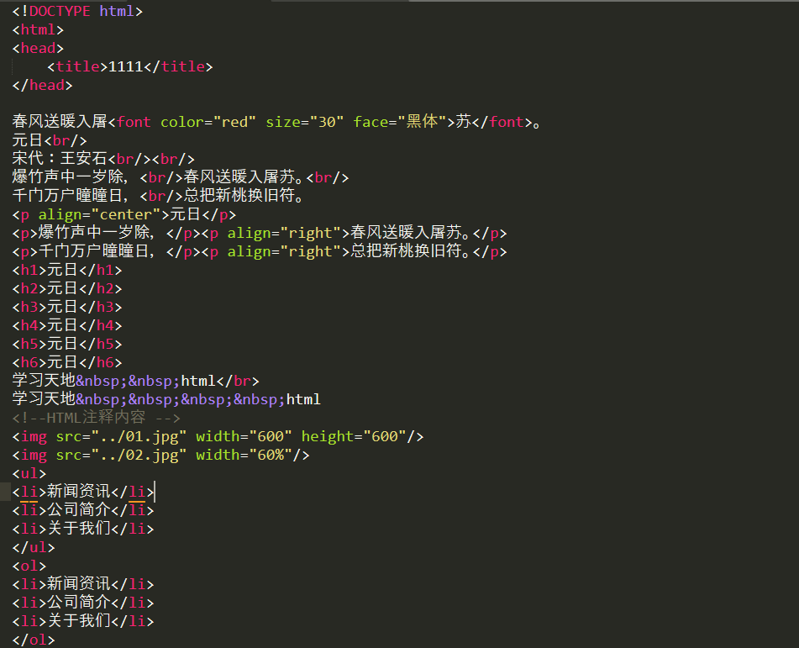Click the height="600" attribute
This screenshot has width=799, height=648.
(354, 436)
